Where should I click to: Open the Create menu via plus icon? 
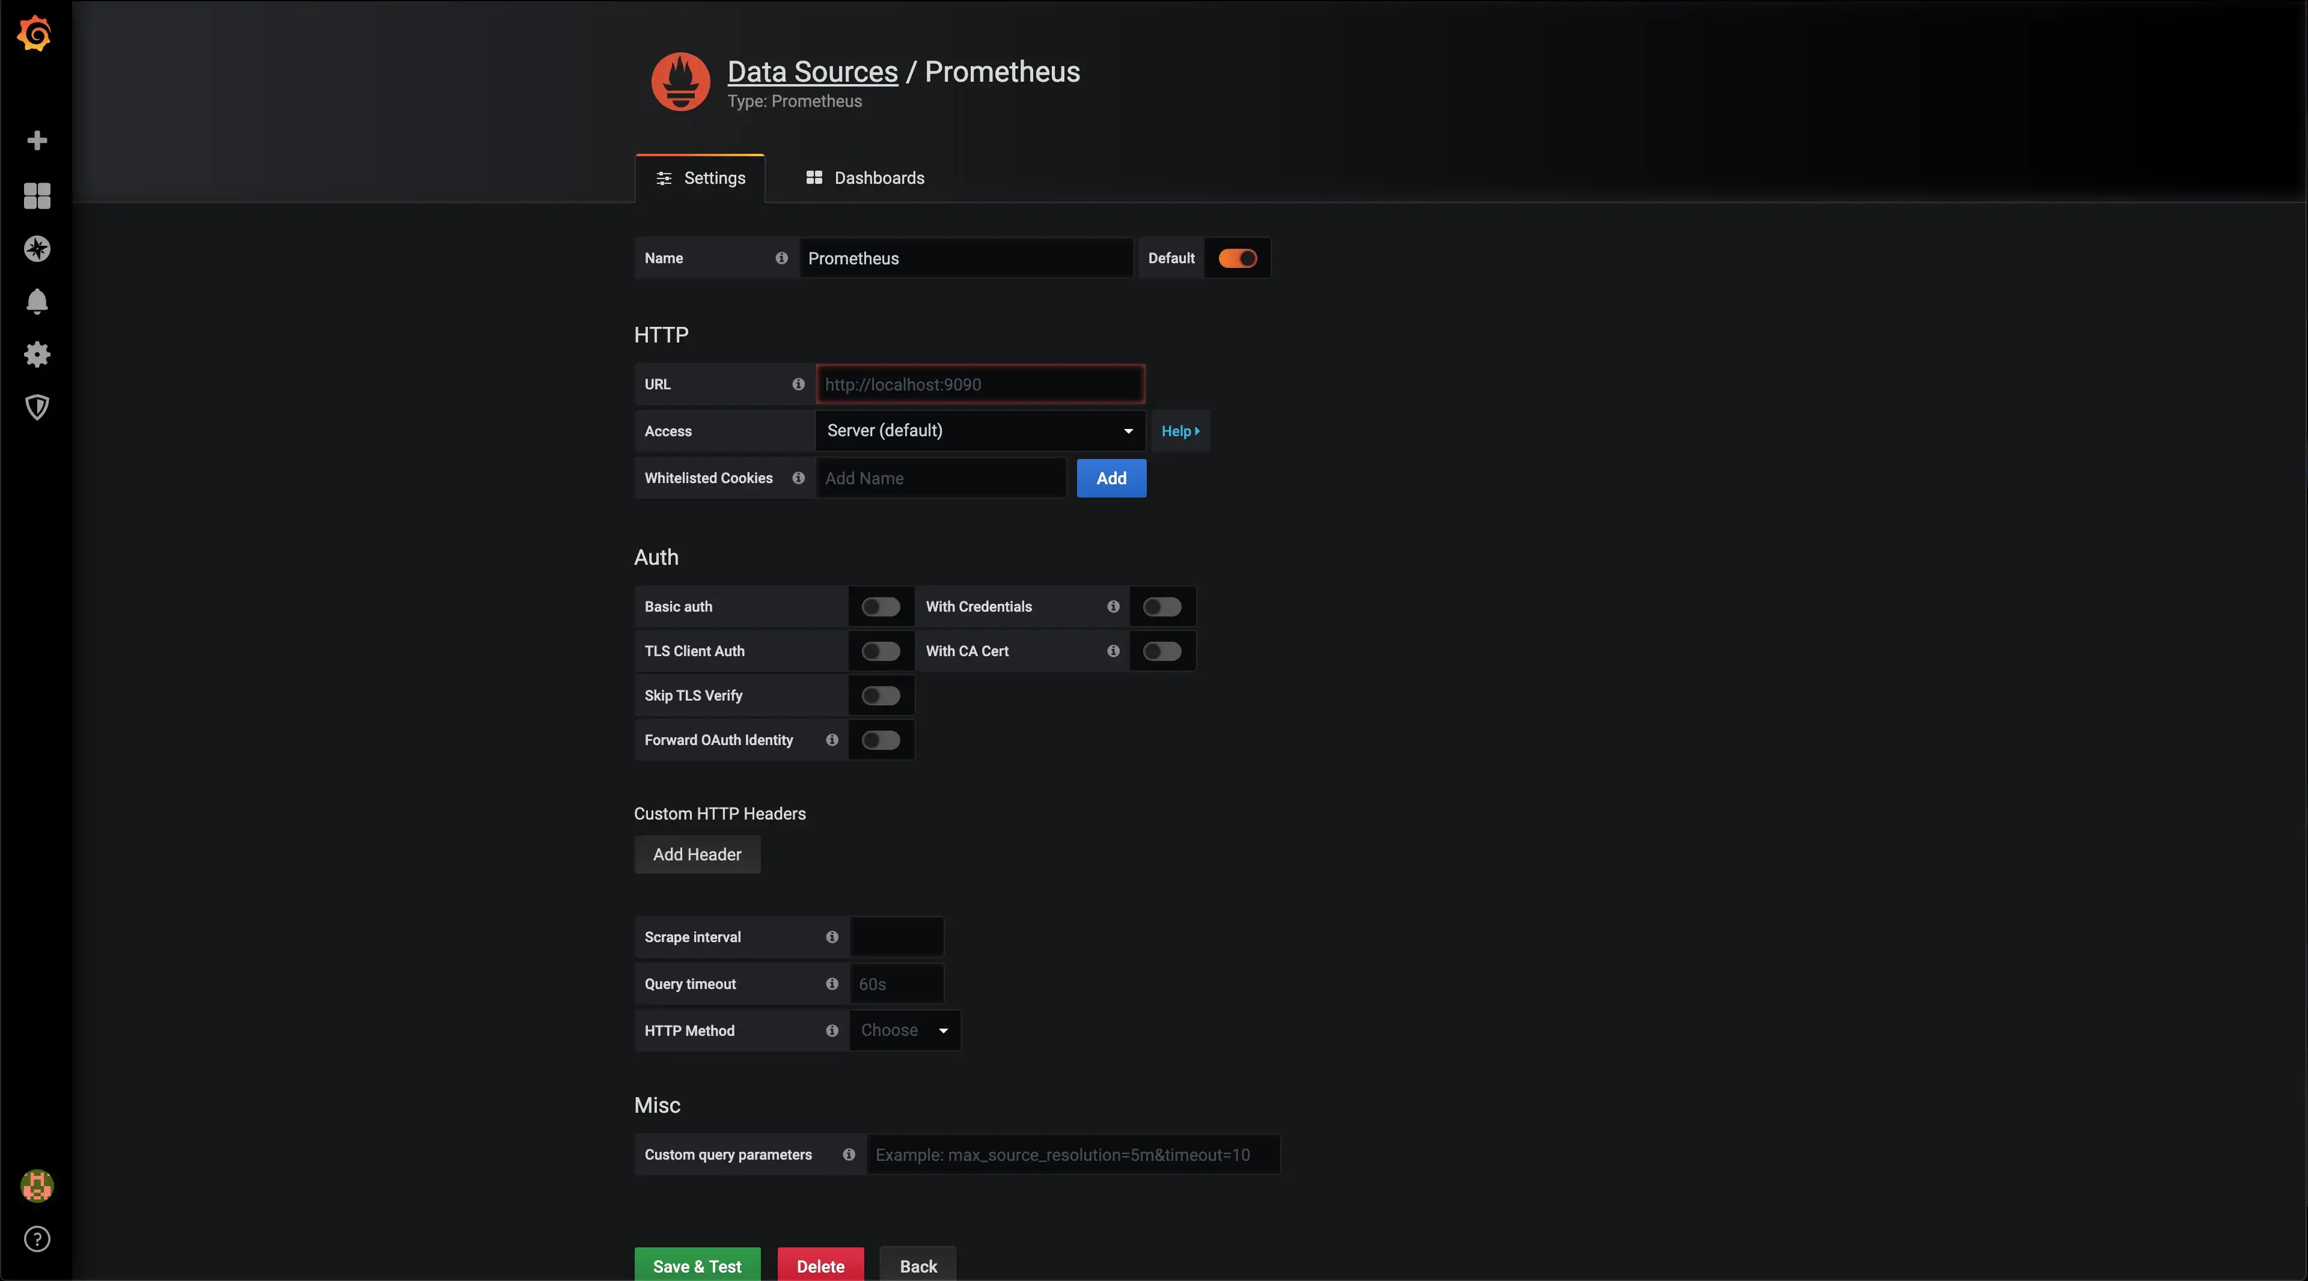click(36, 141)
